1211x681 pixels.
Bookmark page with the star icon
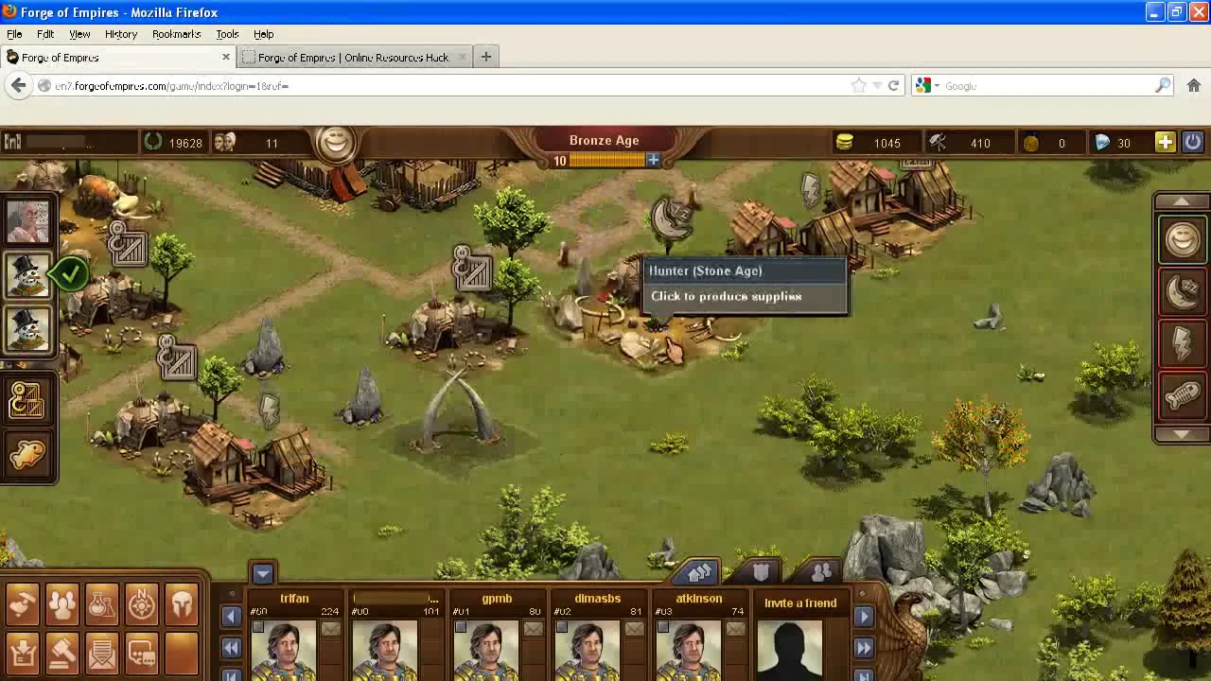tap(858, 85)
